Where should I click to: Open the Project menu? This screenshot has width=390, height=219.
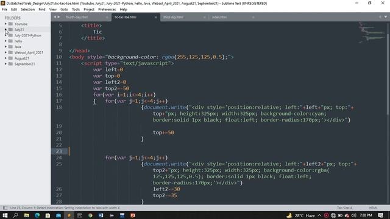89,10
